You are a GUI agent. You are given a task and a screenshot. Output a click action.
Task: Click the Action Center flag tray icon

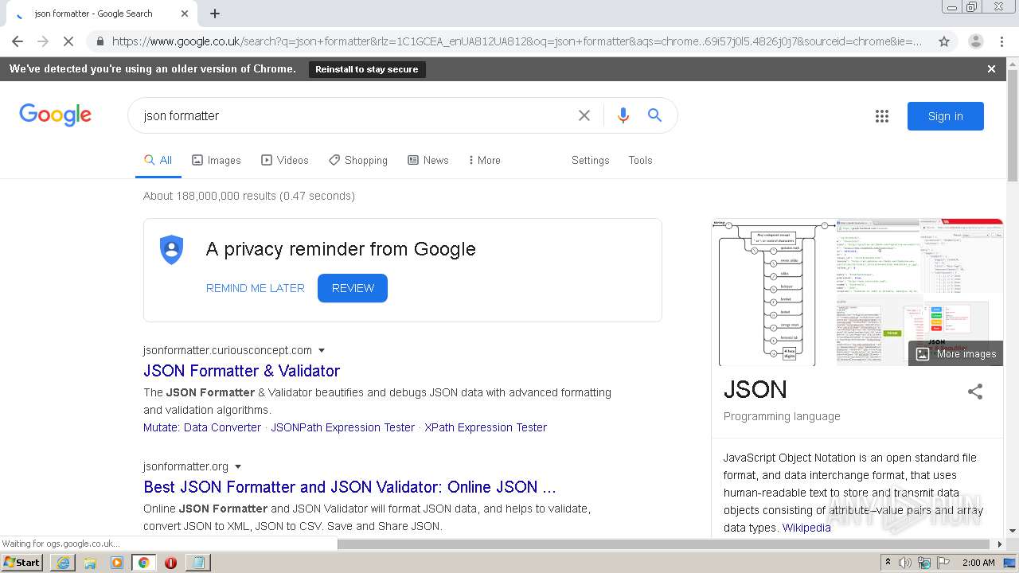[x=943, y=563]
